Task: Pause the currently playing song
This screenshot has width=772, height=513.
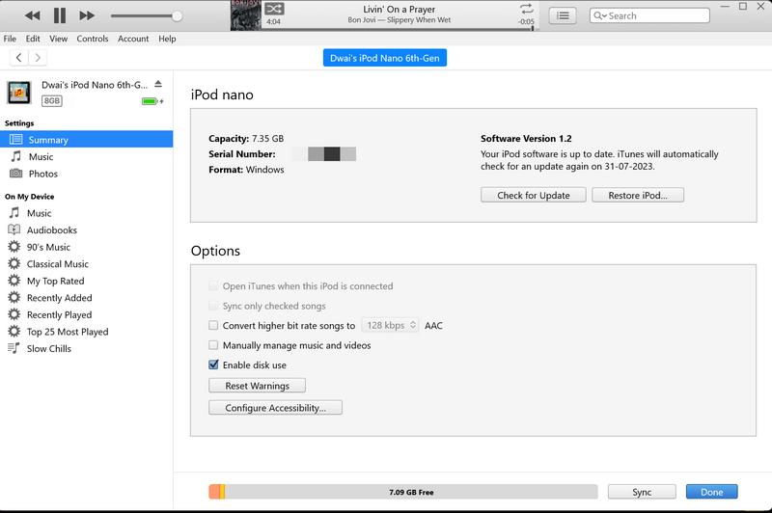Action: coord(60,15)
